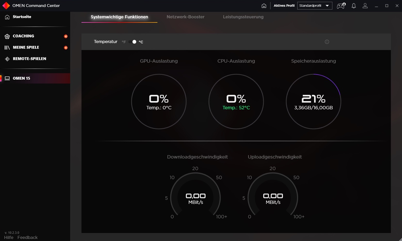Toggle temperature unit between °F and °C

point(132,42)
